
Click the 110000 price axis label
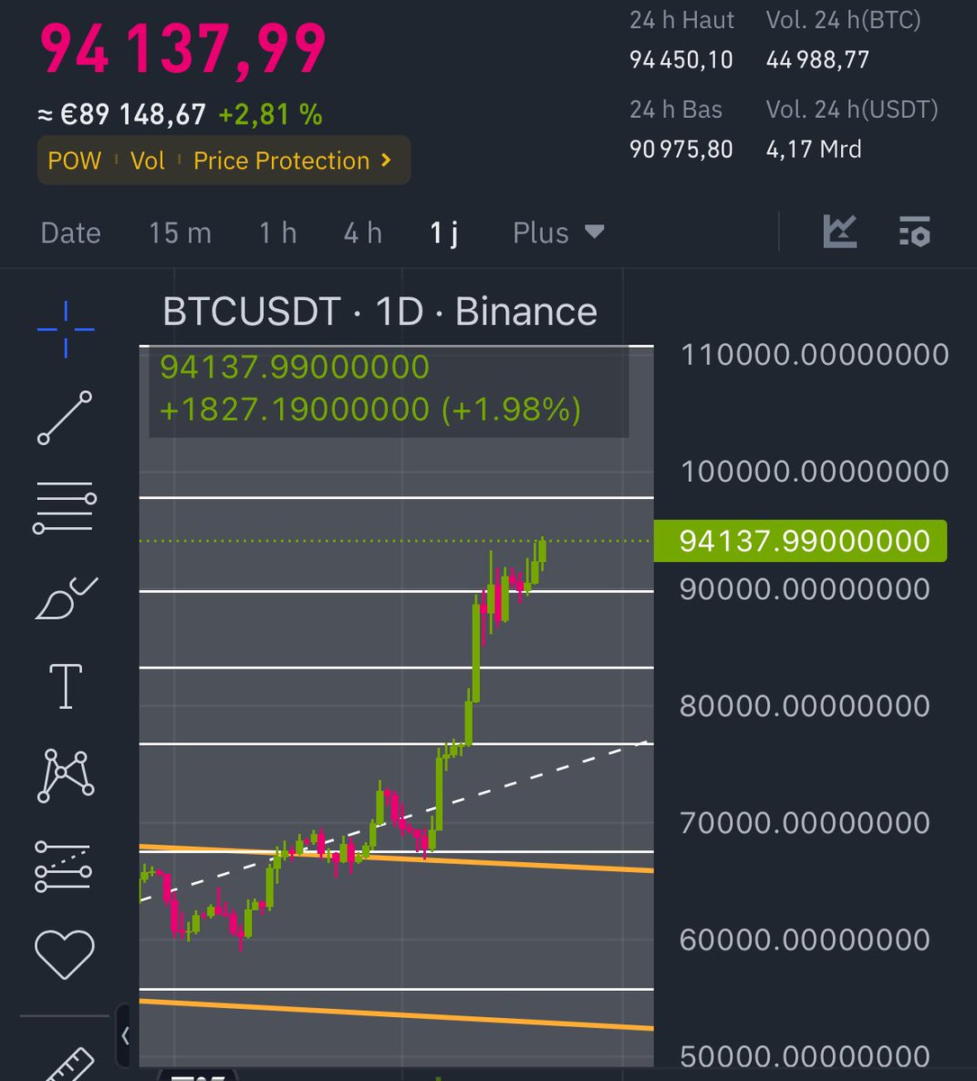[x=815, y=355]
